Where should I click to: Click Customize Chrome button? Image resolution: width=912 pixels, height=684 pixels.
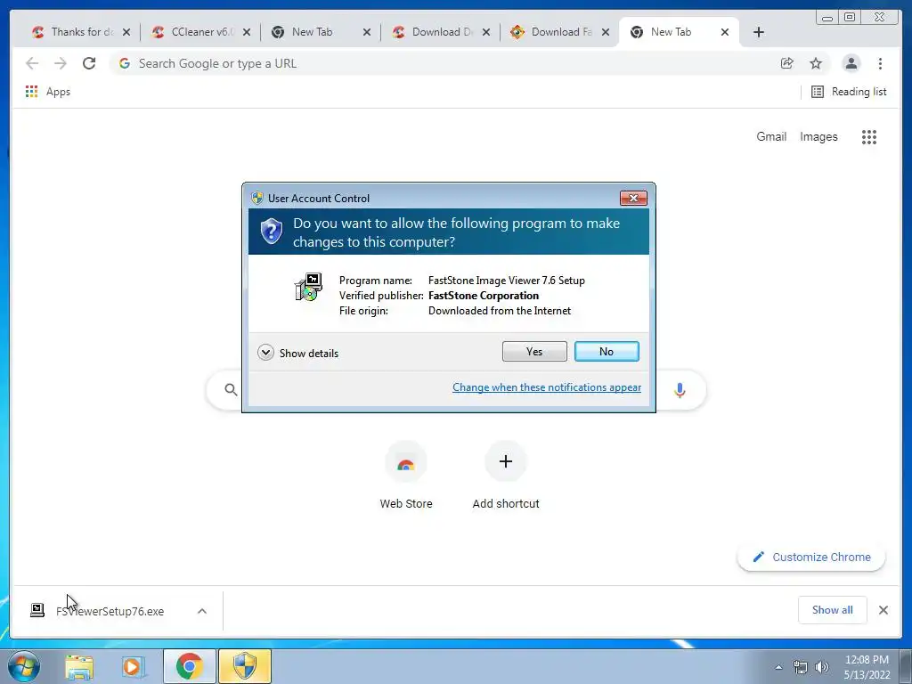(811, 558)
